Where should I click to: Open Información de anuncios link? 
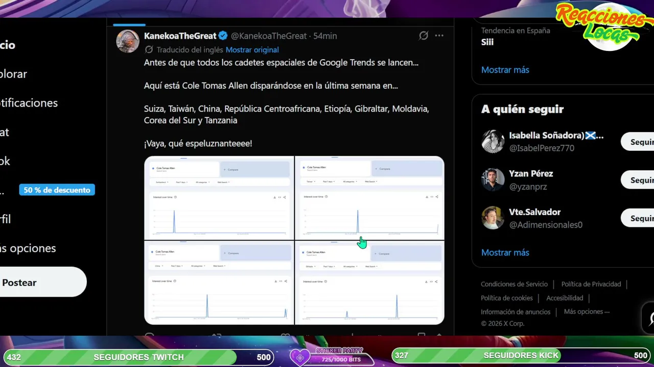tap(516, 311)
